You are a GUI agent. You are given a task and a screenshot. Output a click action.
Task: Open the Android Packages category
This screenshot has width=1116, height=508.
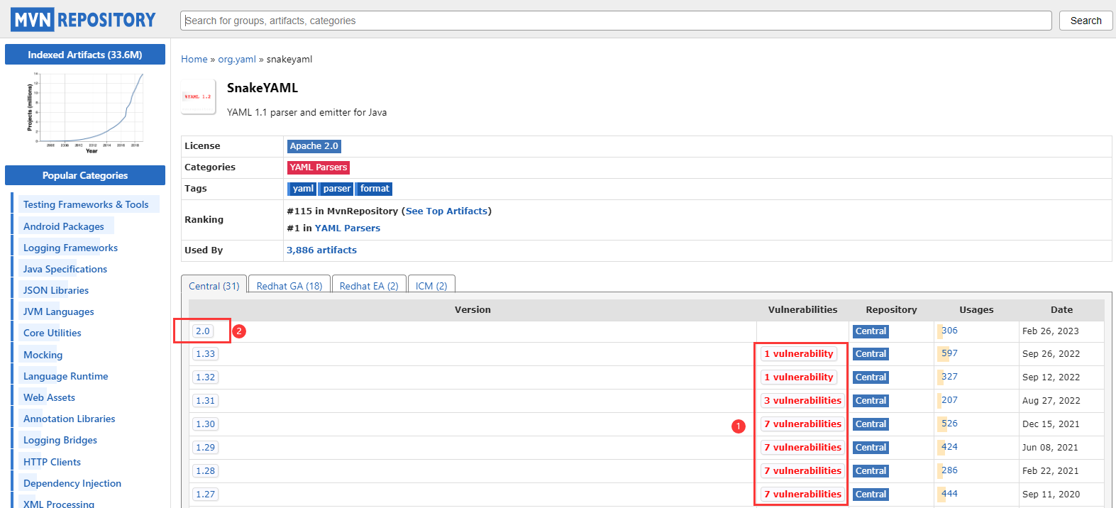64,226
